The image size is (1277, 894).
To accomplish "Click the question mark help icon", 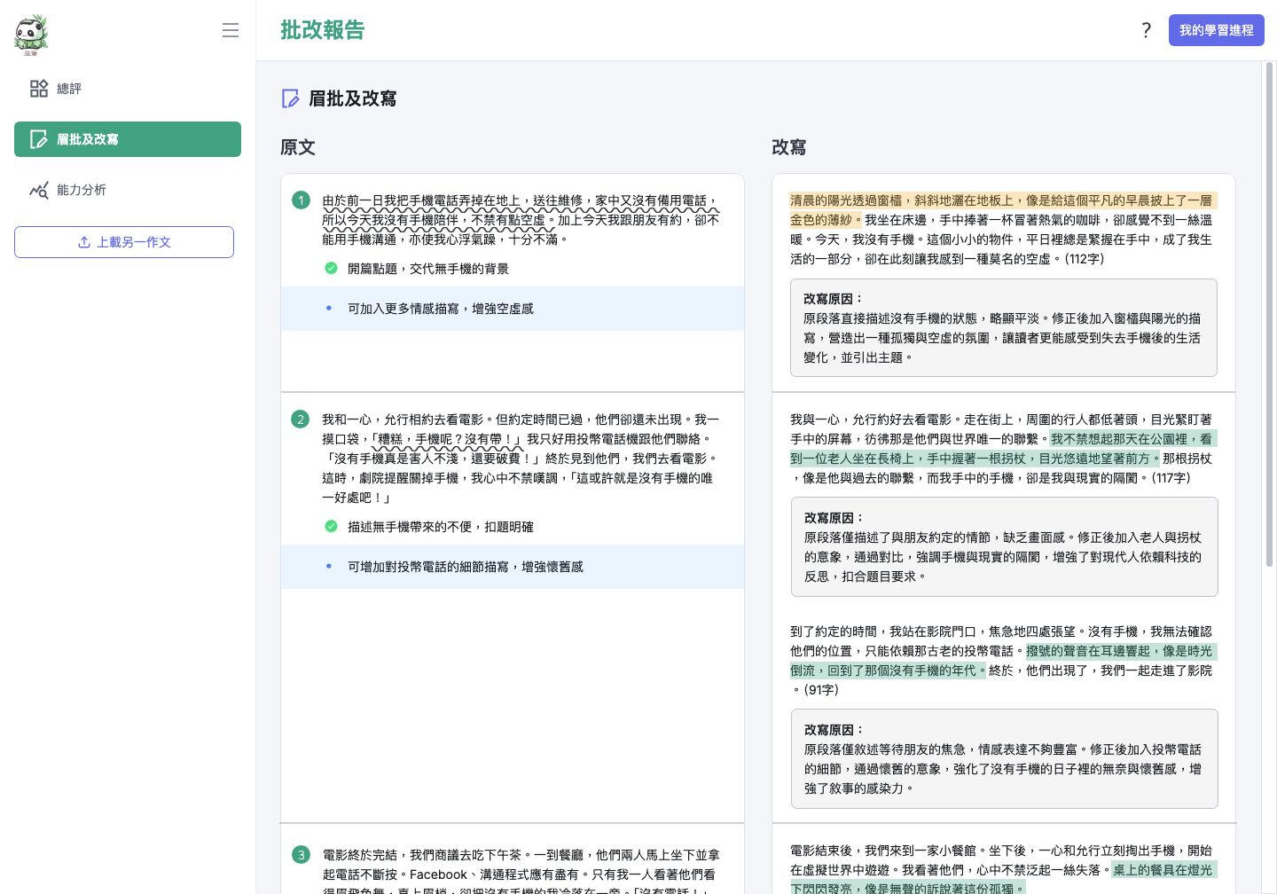I will coord(1146,30).
